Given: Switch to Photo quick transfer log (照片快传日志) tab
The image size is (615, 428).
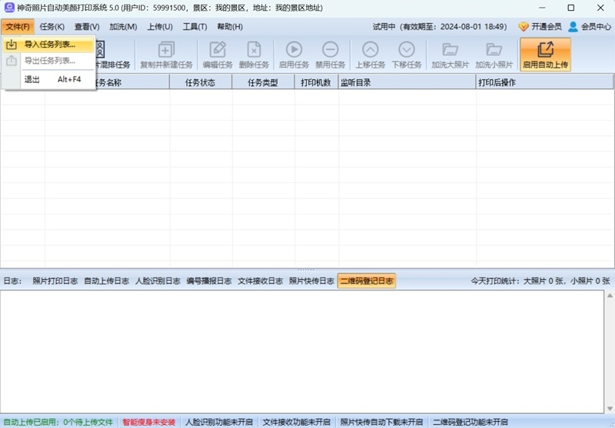Looking at the screenshot, I should (x=311, y=280).
